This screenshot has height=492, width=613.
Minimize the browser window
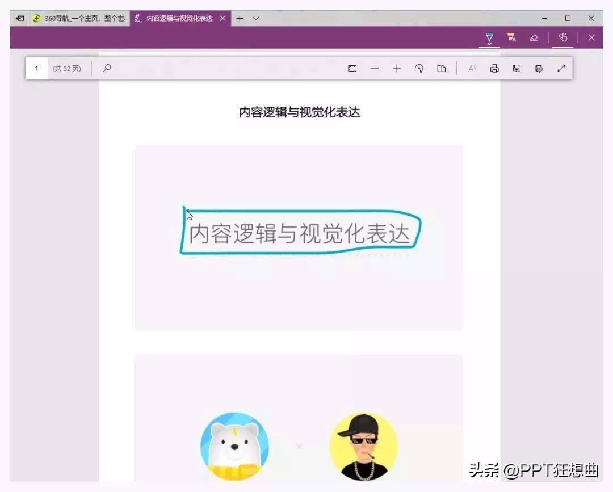pyautogui.click(x=544, y=18)
